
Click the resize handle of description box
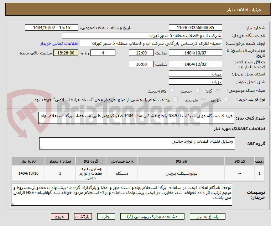click(x=41, y=122)
